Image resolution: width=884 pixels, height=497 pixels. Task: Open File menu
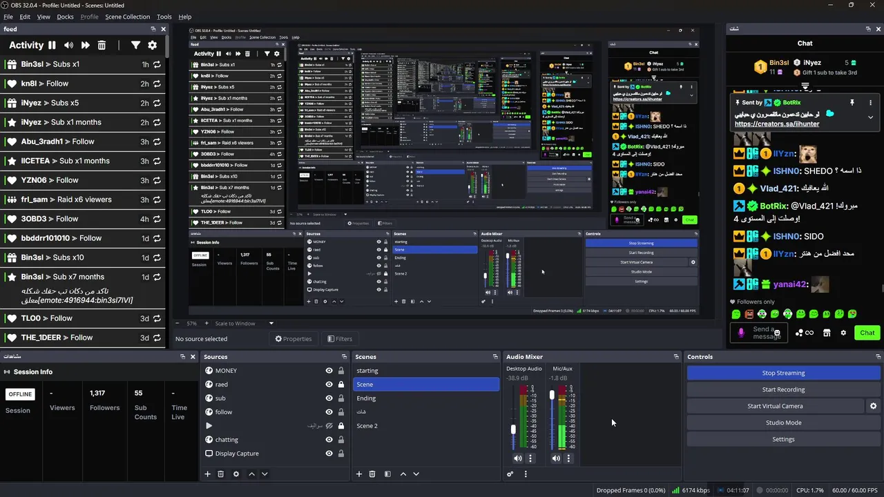click(x=8, y=17)
